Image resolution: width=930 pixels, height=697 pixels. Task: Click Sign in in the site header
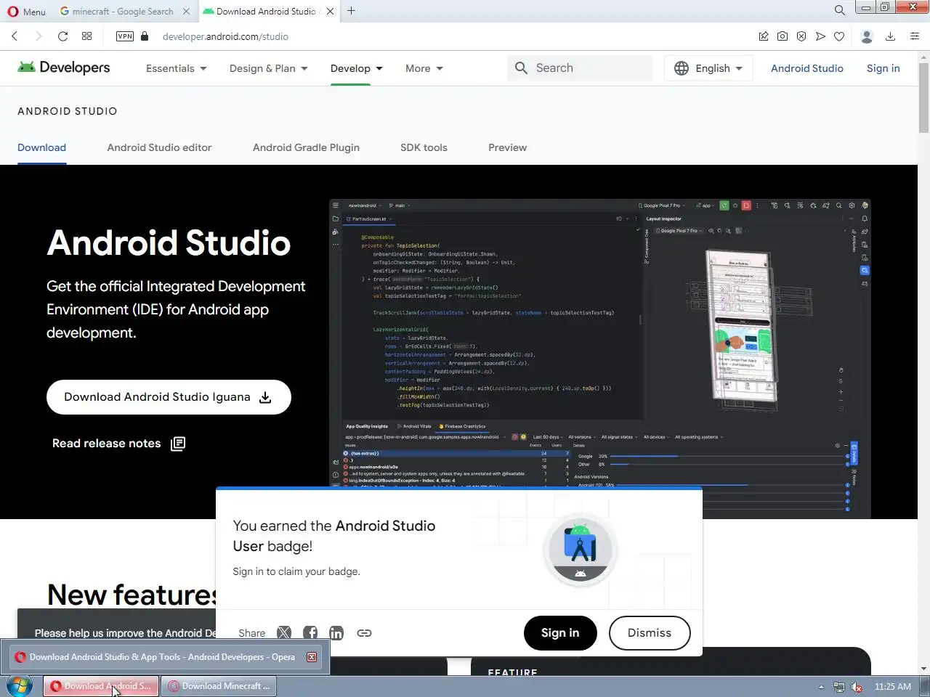click(883, 68)
